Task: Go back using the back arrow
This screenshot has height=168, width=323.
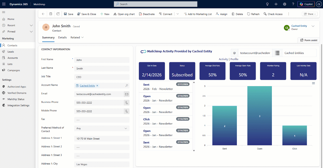Action: [43, 14]
